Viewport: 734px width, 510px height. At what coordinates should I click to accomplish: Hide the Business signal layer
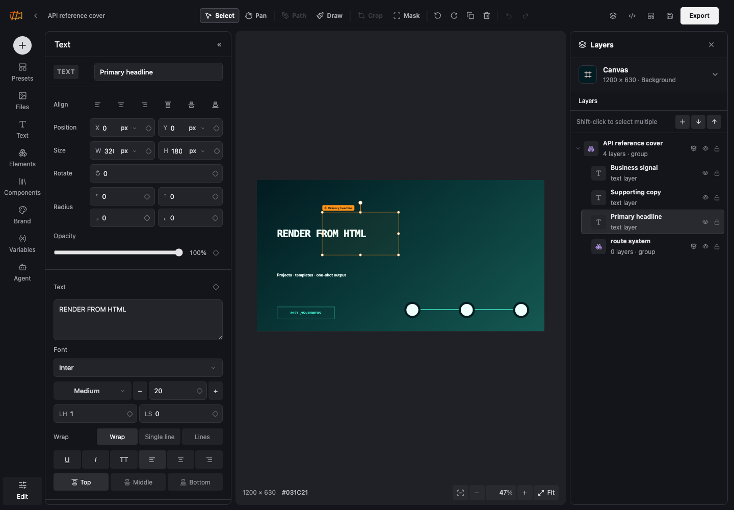pos(705,173)
